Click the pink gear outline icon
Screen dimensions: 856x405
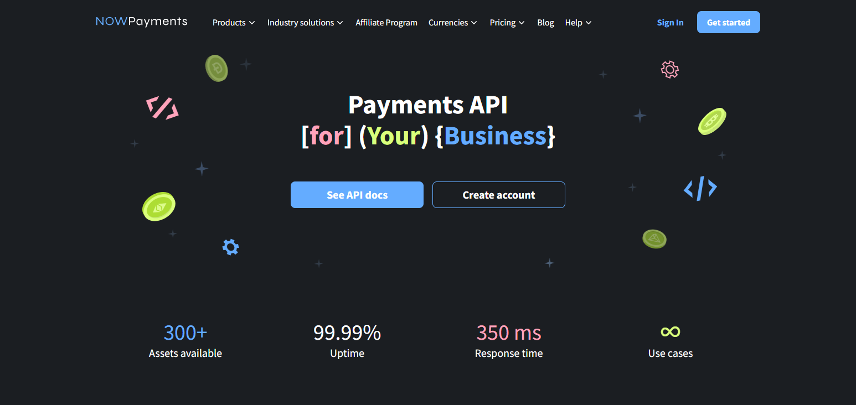pos(670,70)
